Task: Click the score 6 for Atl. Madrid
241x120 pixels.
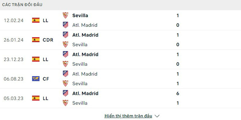Action: click(x=178, y=93)
